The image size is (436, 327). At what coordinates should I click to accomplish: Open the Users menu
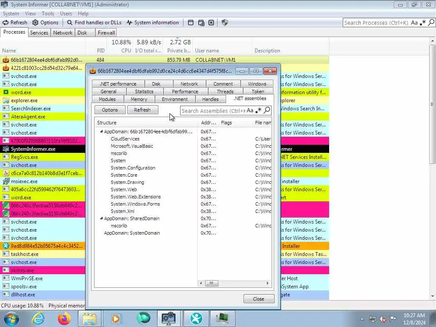[x=66, y=14]
